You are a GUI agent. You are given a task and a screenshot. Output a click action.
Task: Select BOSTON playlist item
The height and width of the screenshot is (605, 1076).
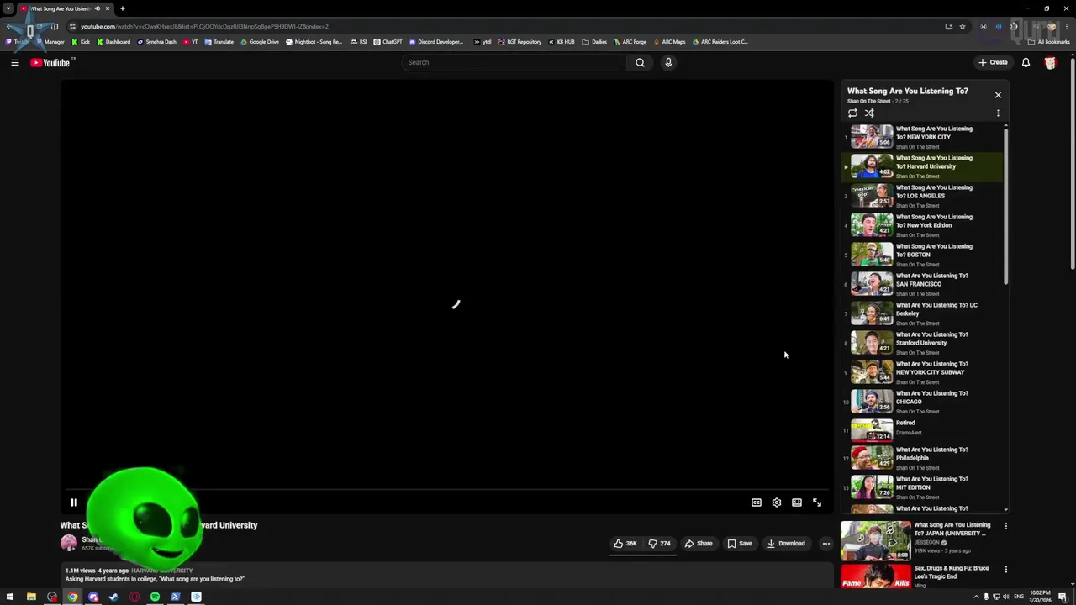point(923,255)
